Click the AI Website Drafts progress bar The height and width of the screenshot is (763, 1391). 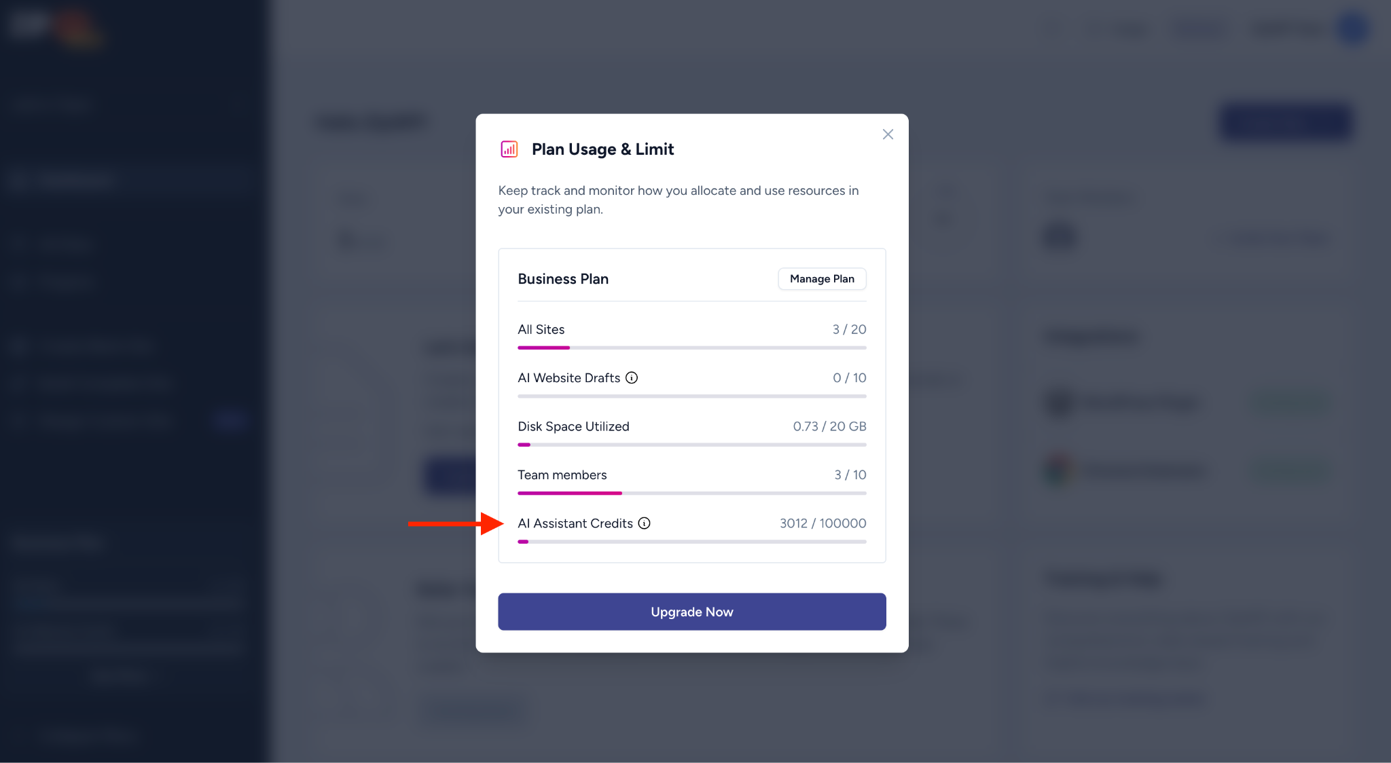[691, 396]
